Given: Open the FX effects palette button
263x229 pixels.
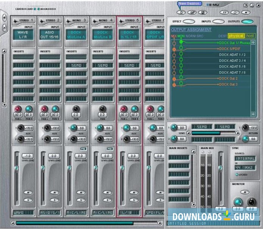Looking at the screenshot, I should click(224, 13).
